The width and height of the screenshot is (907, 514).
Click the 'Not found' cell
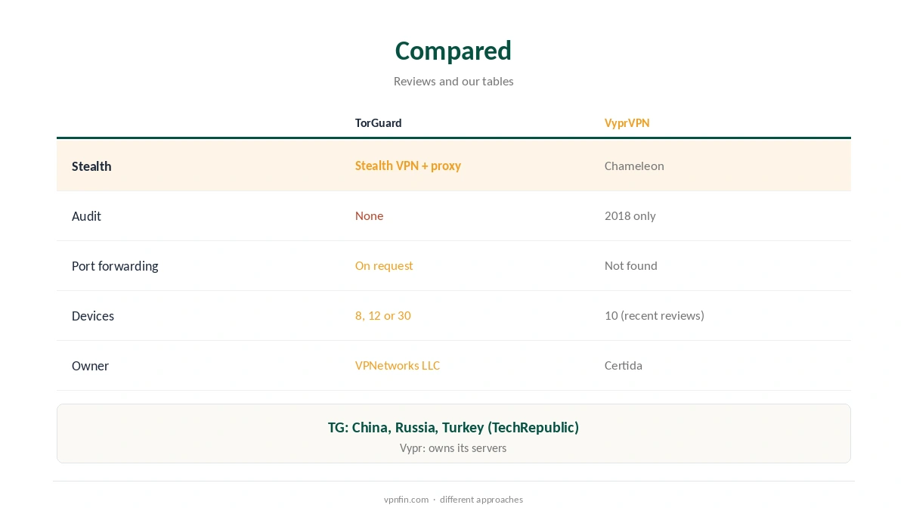point(631,265)
